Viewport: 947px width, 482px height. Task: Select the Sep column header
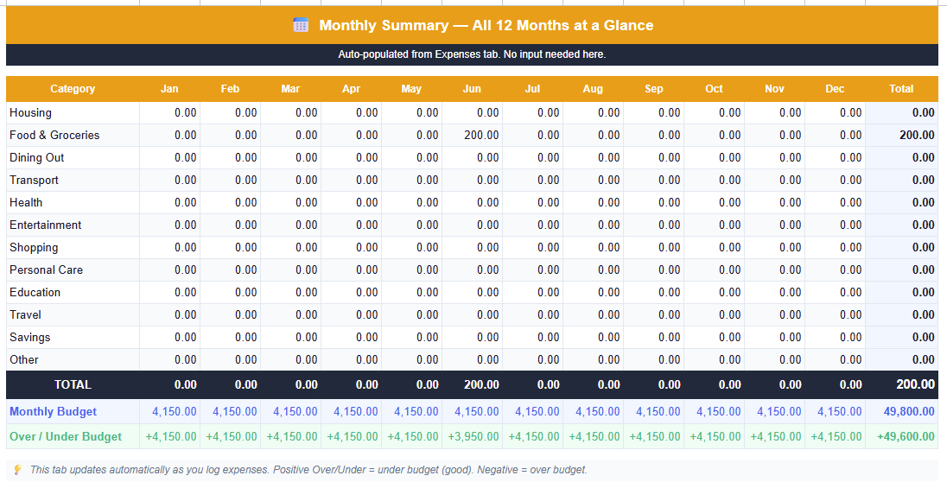click(x=653, y=89)
